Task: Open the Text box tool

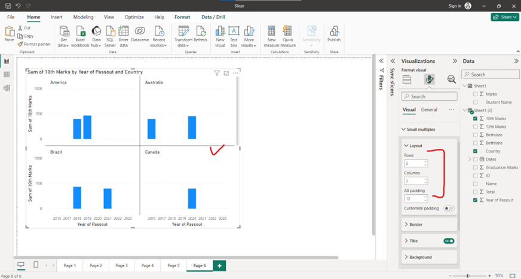Action: coord(234,35)
